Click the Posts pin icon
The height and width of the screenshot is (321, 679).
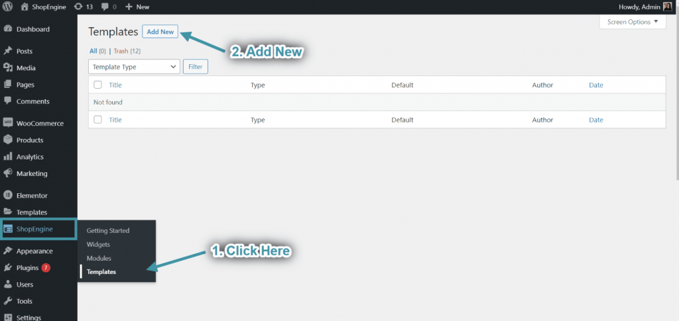tap(8, 51)
